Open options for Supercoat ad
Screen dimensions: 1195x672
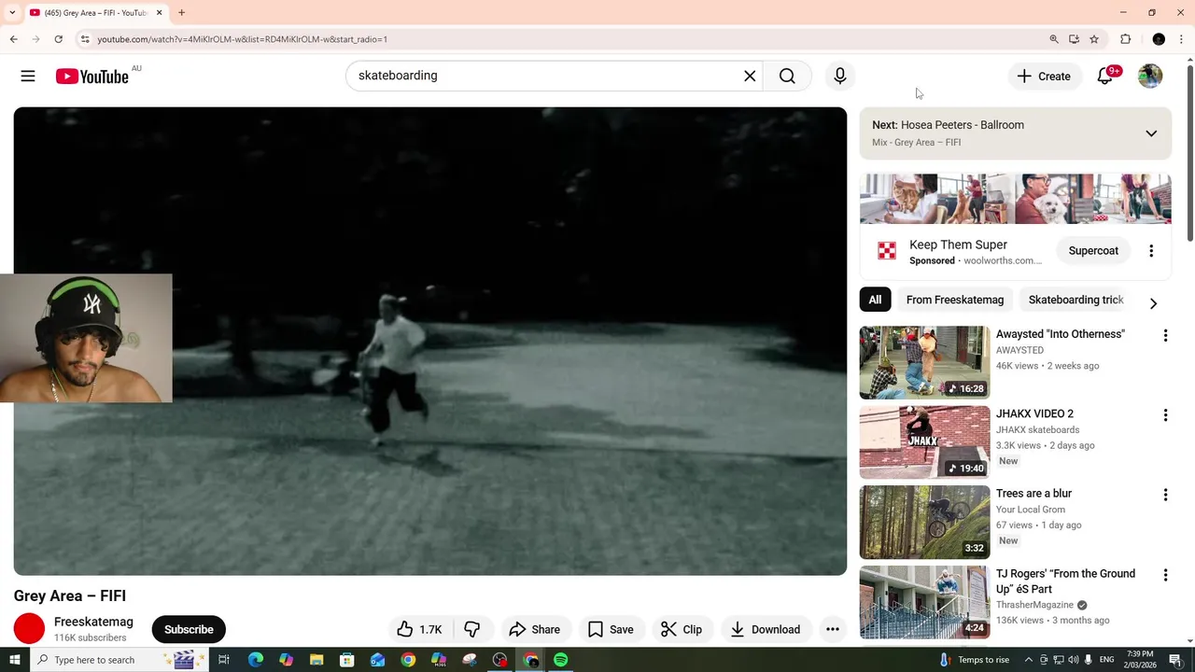(1151, 251)
